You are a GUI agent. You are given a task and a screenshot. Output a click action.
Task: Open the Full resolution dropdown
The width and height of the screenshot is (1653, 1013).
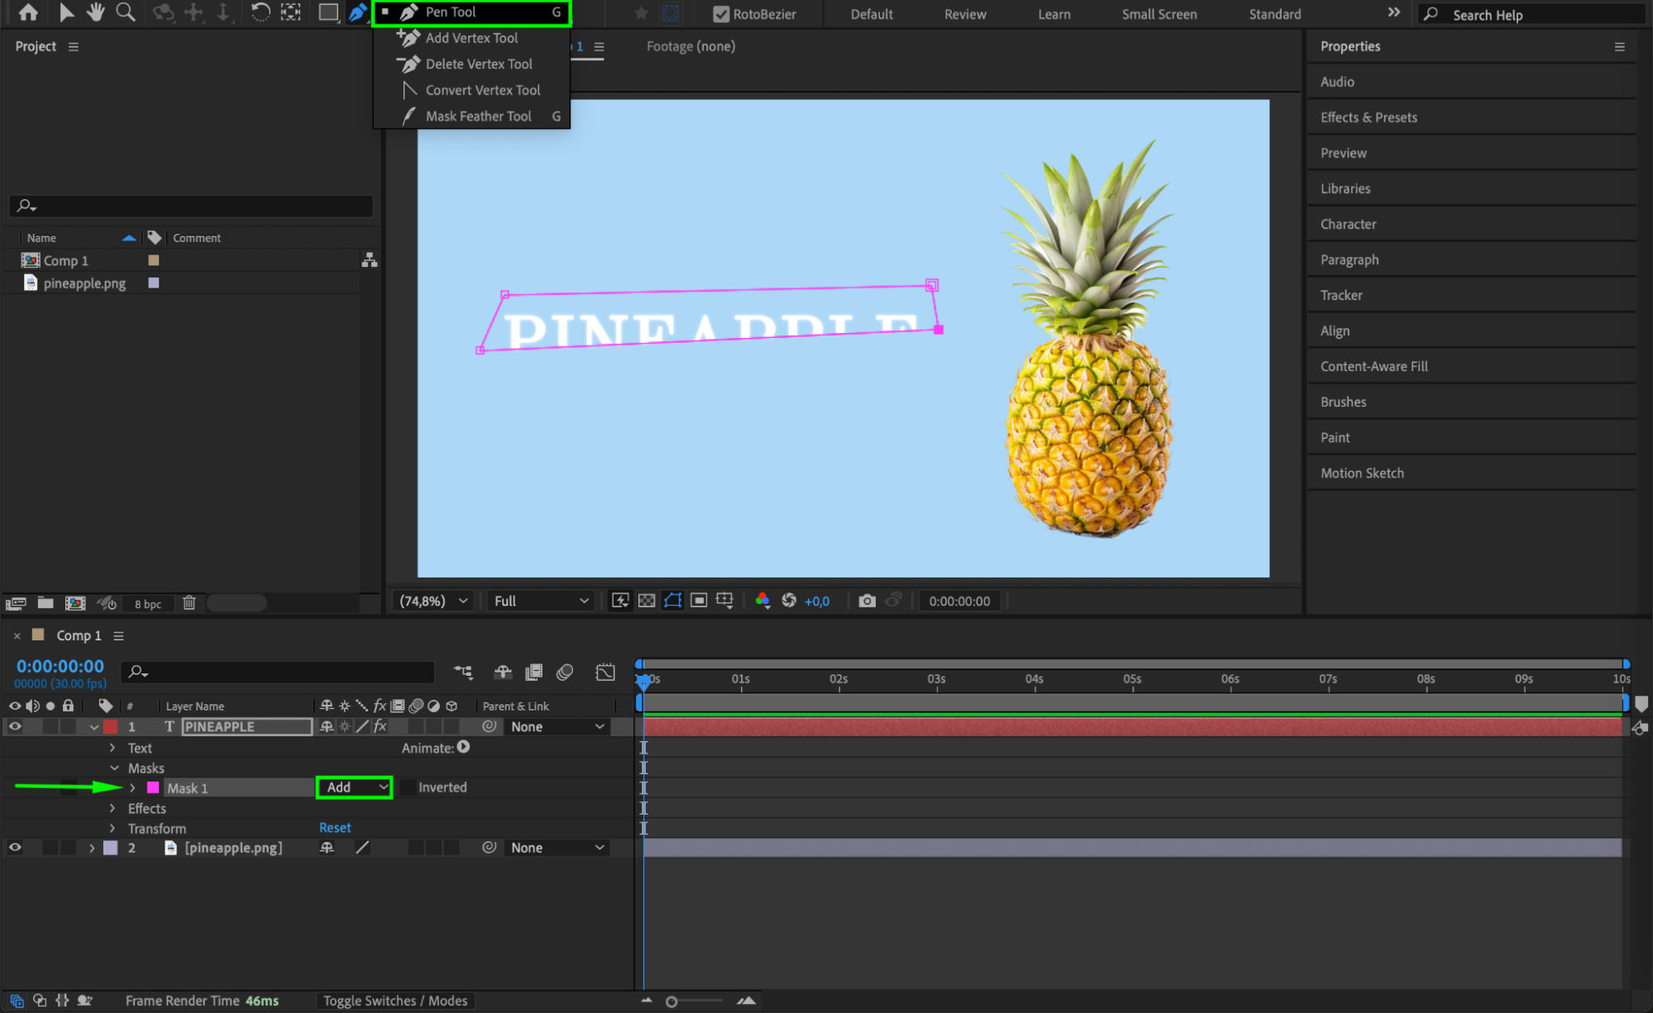point(541,601)
